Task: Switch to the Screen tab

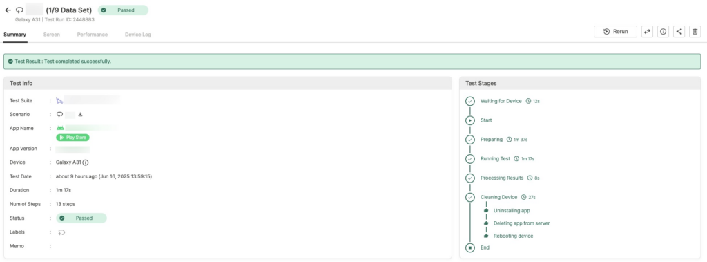Action: pyautogui.click(x=51, y=35)
